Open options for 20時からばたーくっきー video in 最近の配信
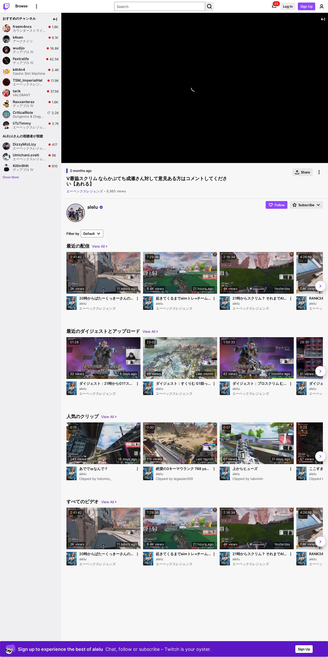This screenshot has height=657, width=328. coord(137,299)
